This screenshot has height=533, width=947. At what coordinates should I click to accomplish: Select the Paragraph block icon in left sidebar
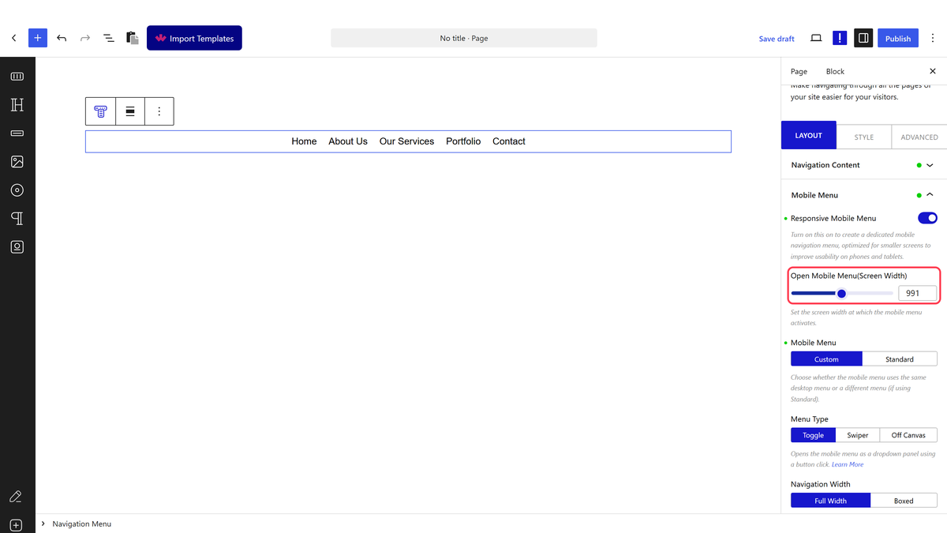click(x=17, y=219)
